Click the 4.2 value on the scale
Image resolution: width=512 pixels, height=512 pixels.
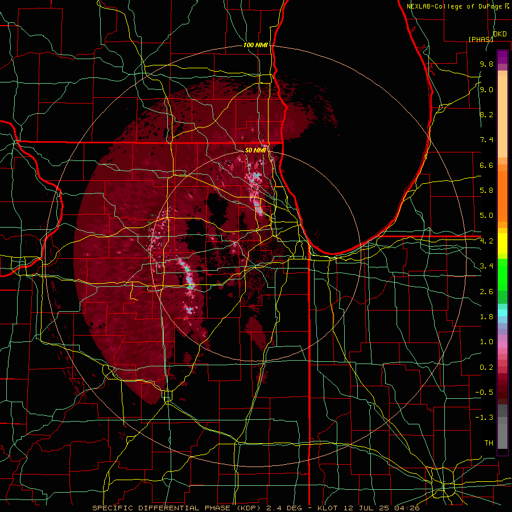pos(486,241)
